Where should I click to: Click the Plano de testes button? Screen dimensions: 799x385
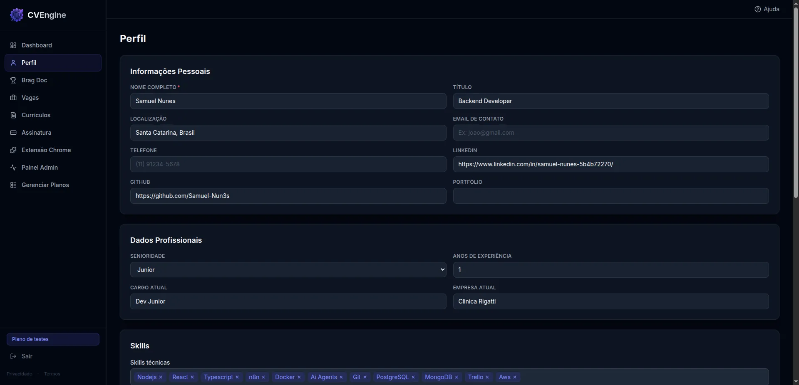[x=53, y=339]
